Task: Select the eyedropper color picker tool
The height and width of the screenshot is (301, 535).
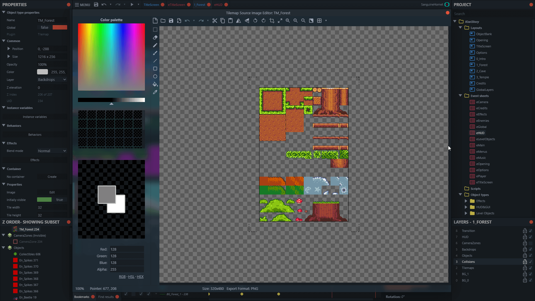Action: tap(155, 93)
